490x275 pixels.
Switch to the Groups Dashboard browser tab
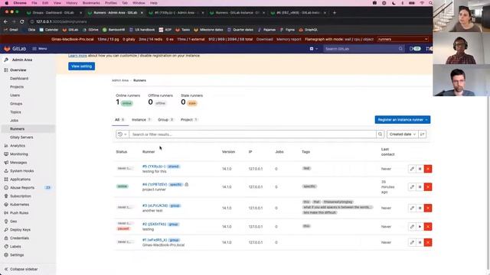click(x=53, y=13)
